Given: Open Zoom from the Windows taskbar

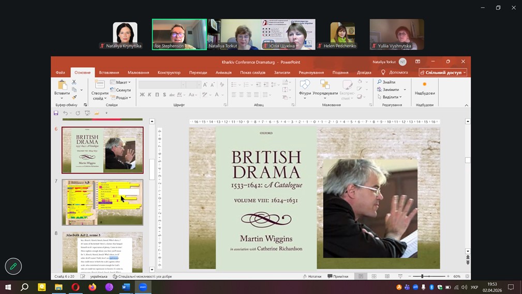Looking at the screenshot, I should 143,287.
